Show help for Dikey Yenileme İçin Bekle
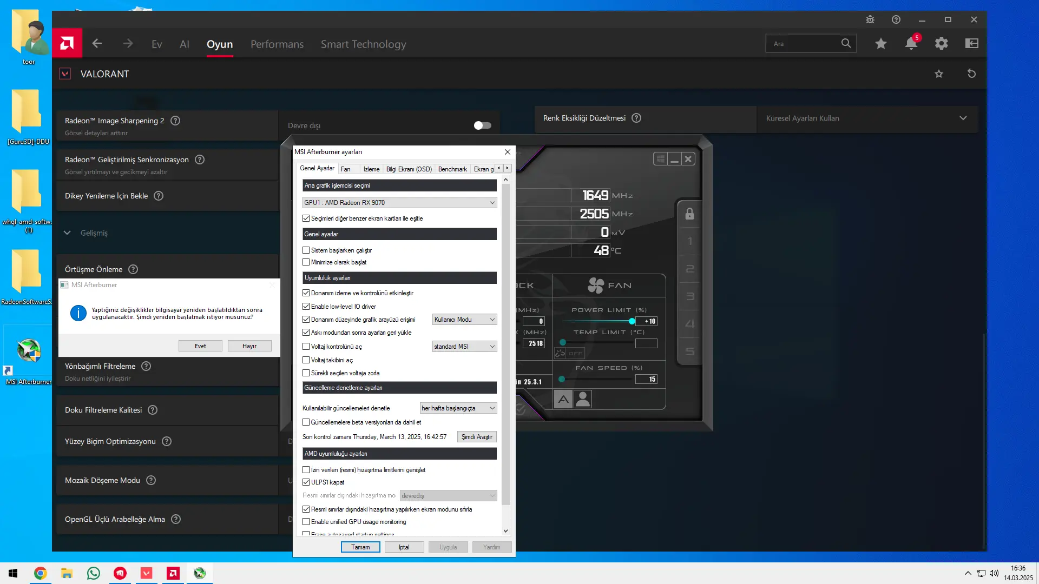 click(159, 196)
